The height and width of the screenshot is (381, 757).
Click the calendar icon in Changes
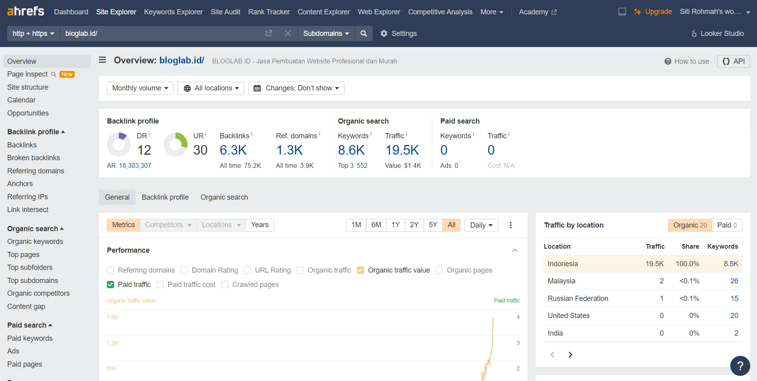coord(257,88)
